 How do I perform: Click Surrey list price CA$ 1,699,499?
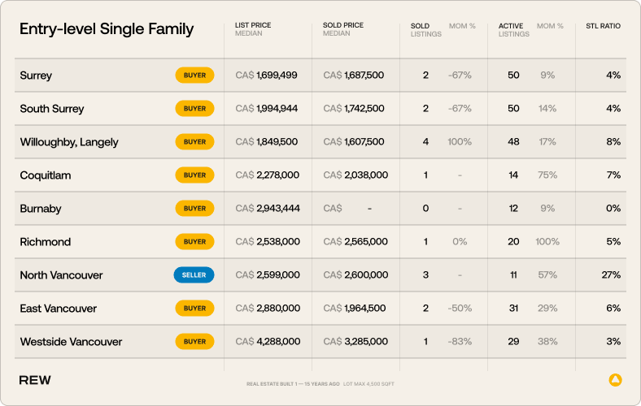point(266,75)
